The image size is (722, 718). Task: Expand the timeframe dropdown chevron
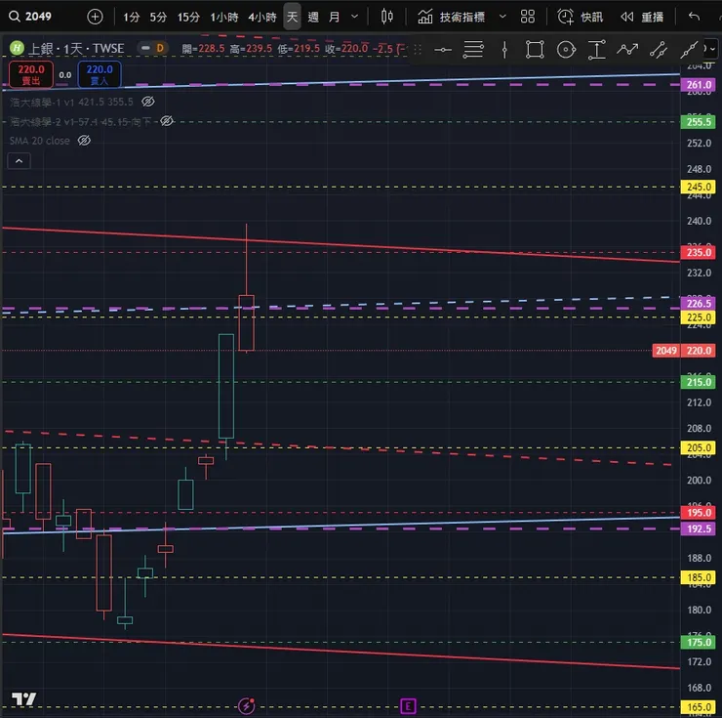pyautogui.click(x=354, y=17)
